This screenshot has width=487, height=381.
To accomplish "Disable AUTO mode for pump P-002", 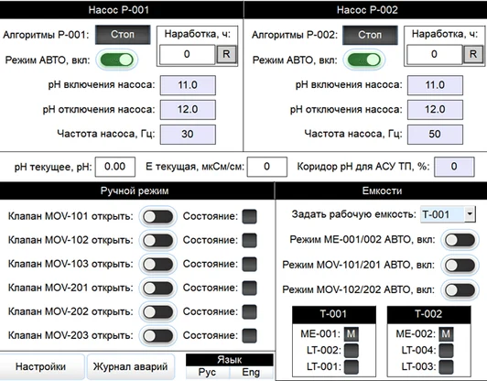I will (364, 60).
